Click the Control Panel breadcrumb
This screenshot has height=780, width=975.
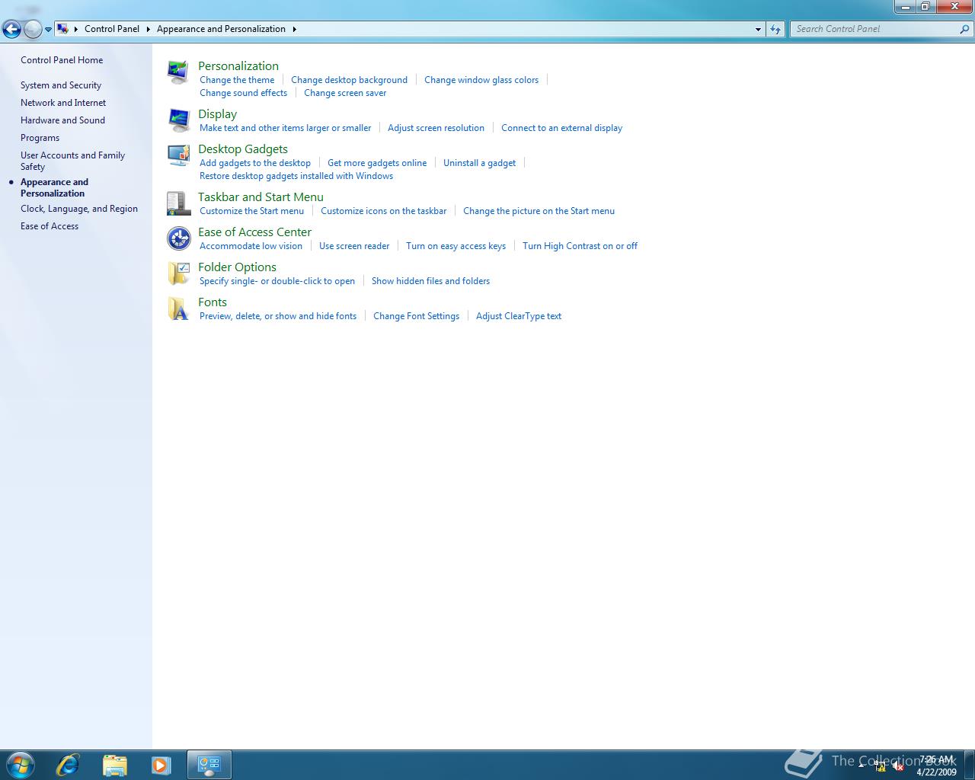click(112, 29)
